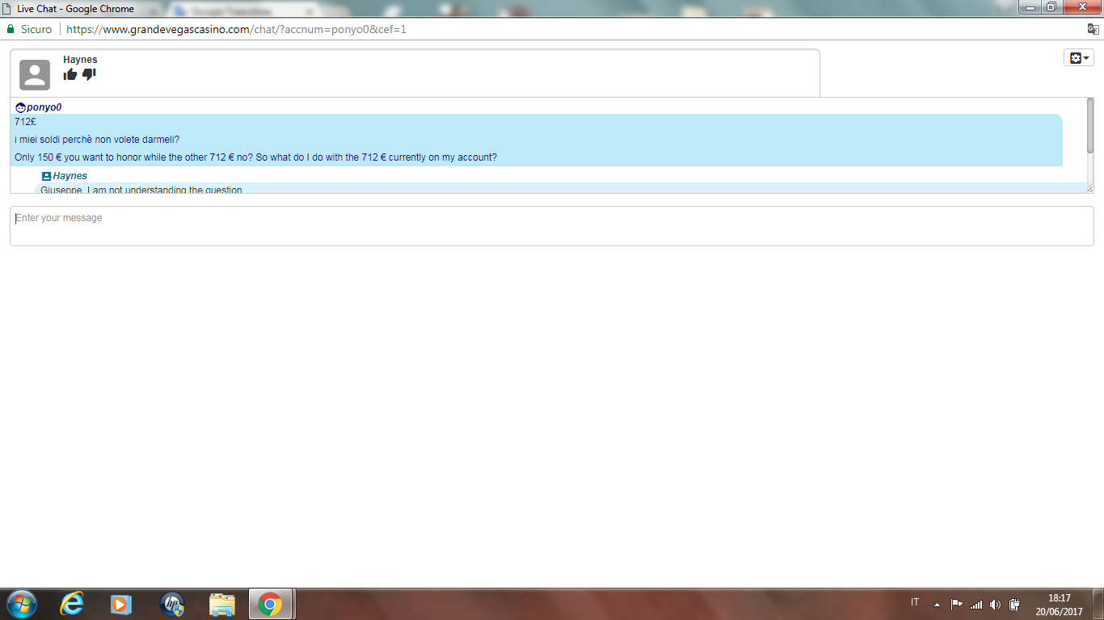
Task: Click the Haynes agent name in header
Action: click(80, 60)
